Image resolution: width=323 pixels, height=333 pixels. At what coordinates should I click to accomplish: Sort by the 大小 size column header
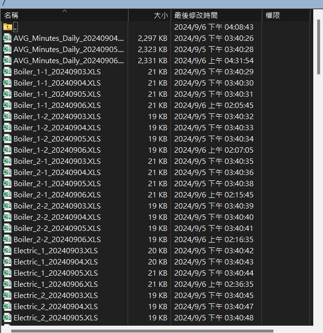pos(160,16)
